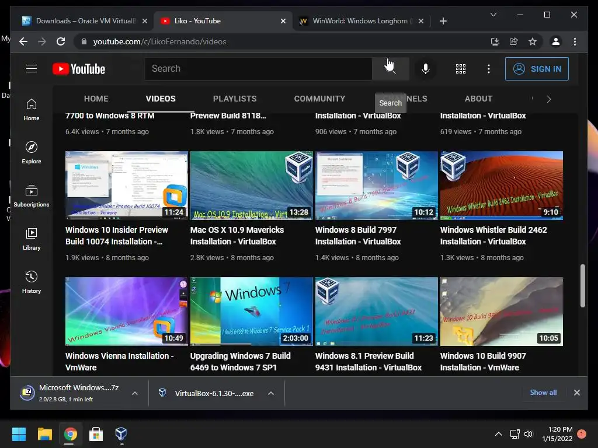The image size is (598, 448).
Task: Click the SIGN IN button
Action: pyautogui.click(x=537, y=69)
